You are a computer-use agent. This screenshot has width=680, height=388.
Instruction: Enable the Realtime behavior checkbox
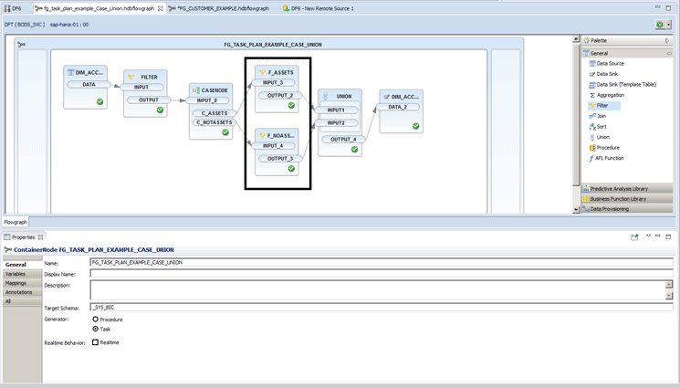click(x=96, y=342)
